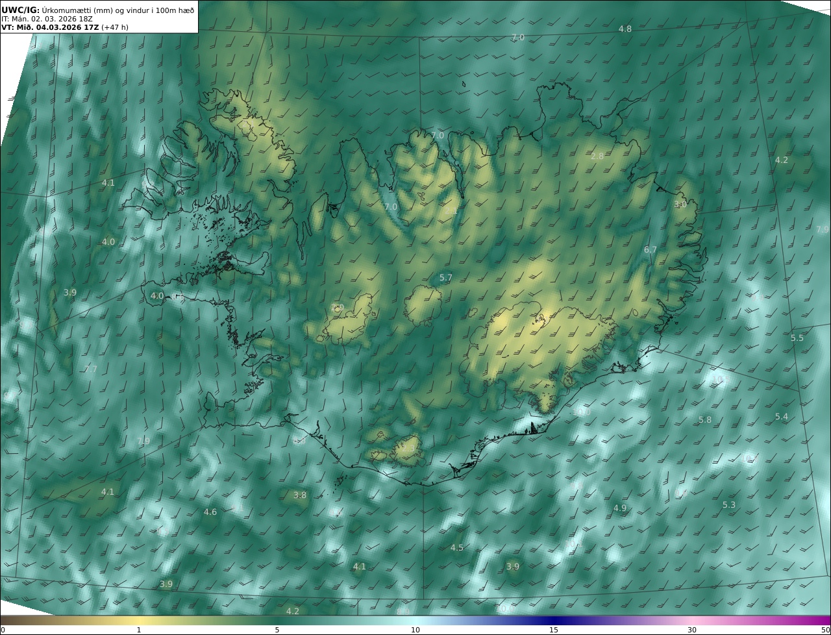Select the VT: Mið. 04.03.2026 17Z line
831x635 pixels.
[x=65, y=27]
